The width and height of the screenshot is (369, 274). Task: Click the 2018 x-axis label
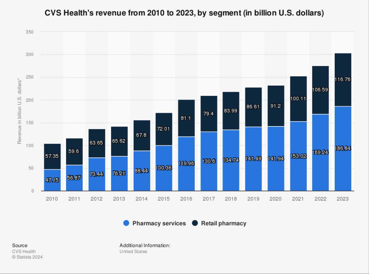(231, 199)
